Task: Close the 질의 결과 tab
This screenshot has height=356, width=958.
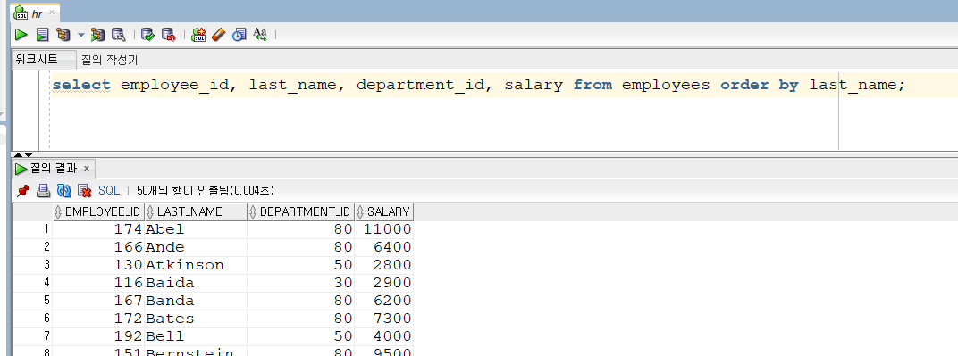Action: (x=86, y=169)
